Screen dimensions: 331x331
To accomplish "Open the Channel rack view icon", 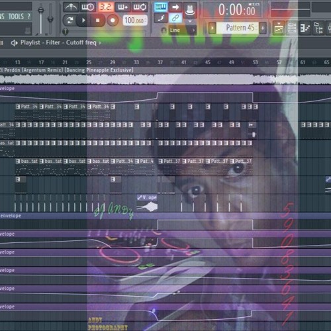I will coord(292,28).
